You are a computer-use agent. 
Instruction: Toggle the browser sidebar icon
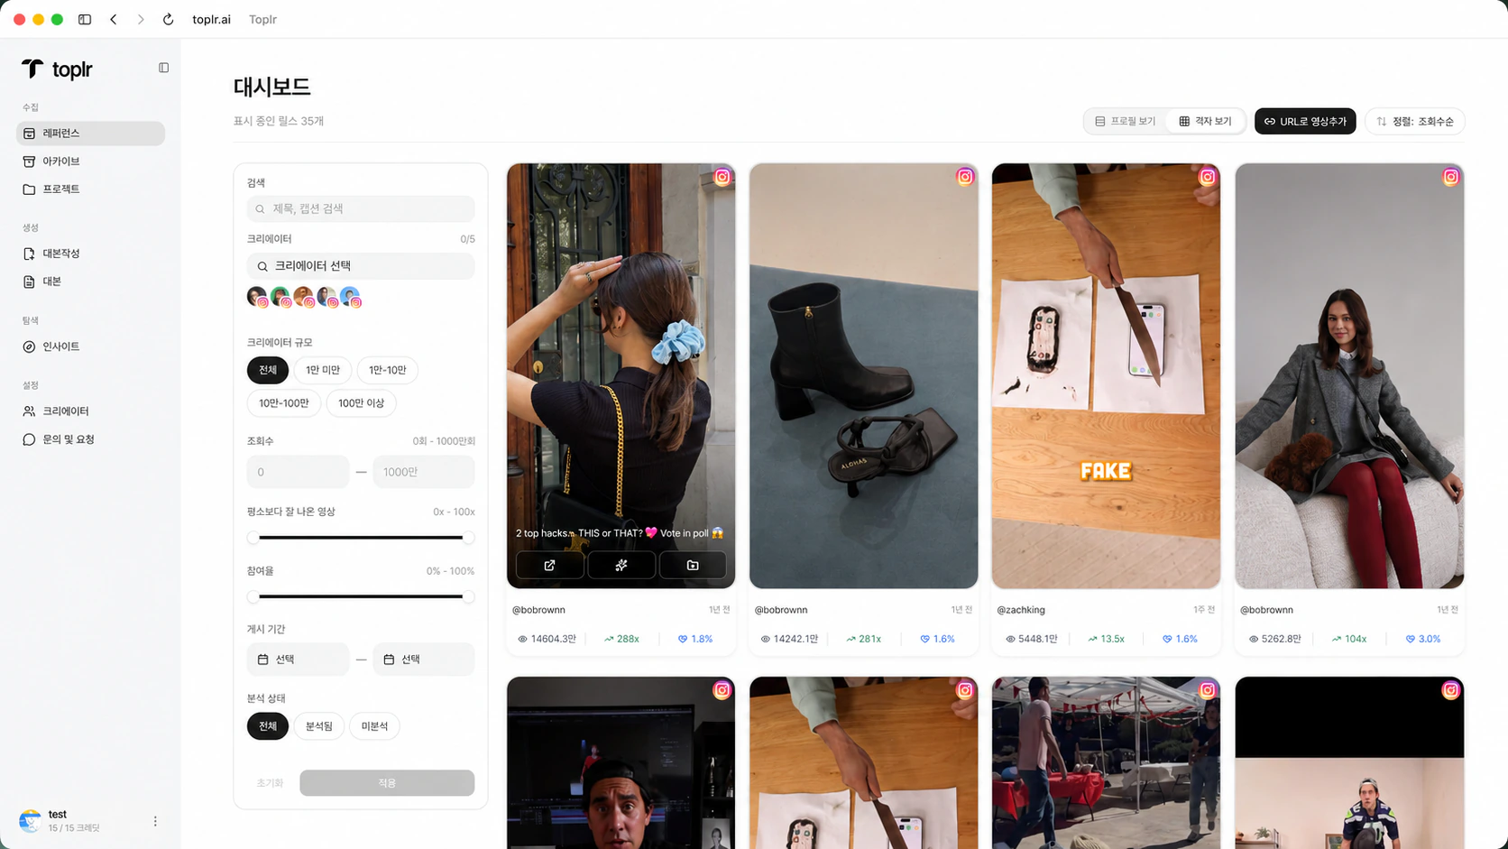tap(85, 19)
